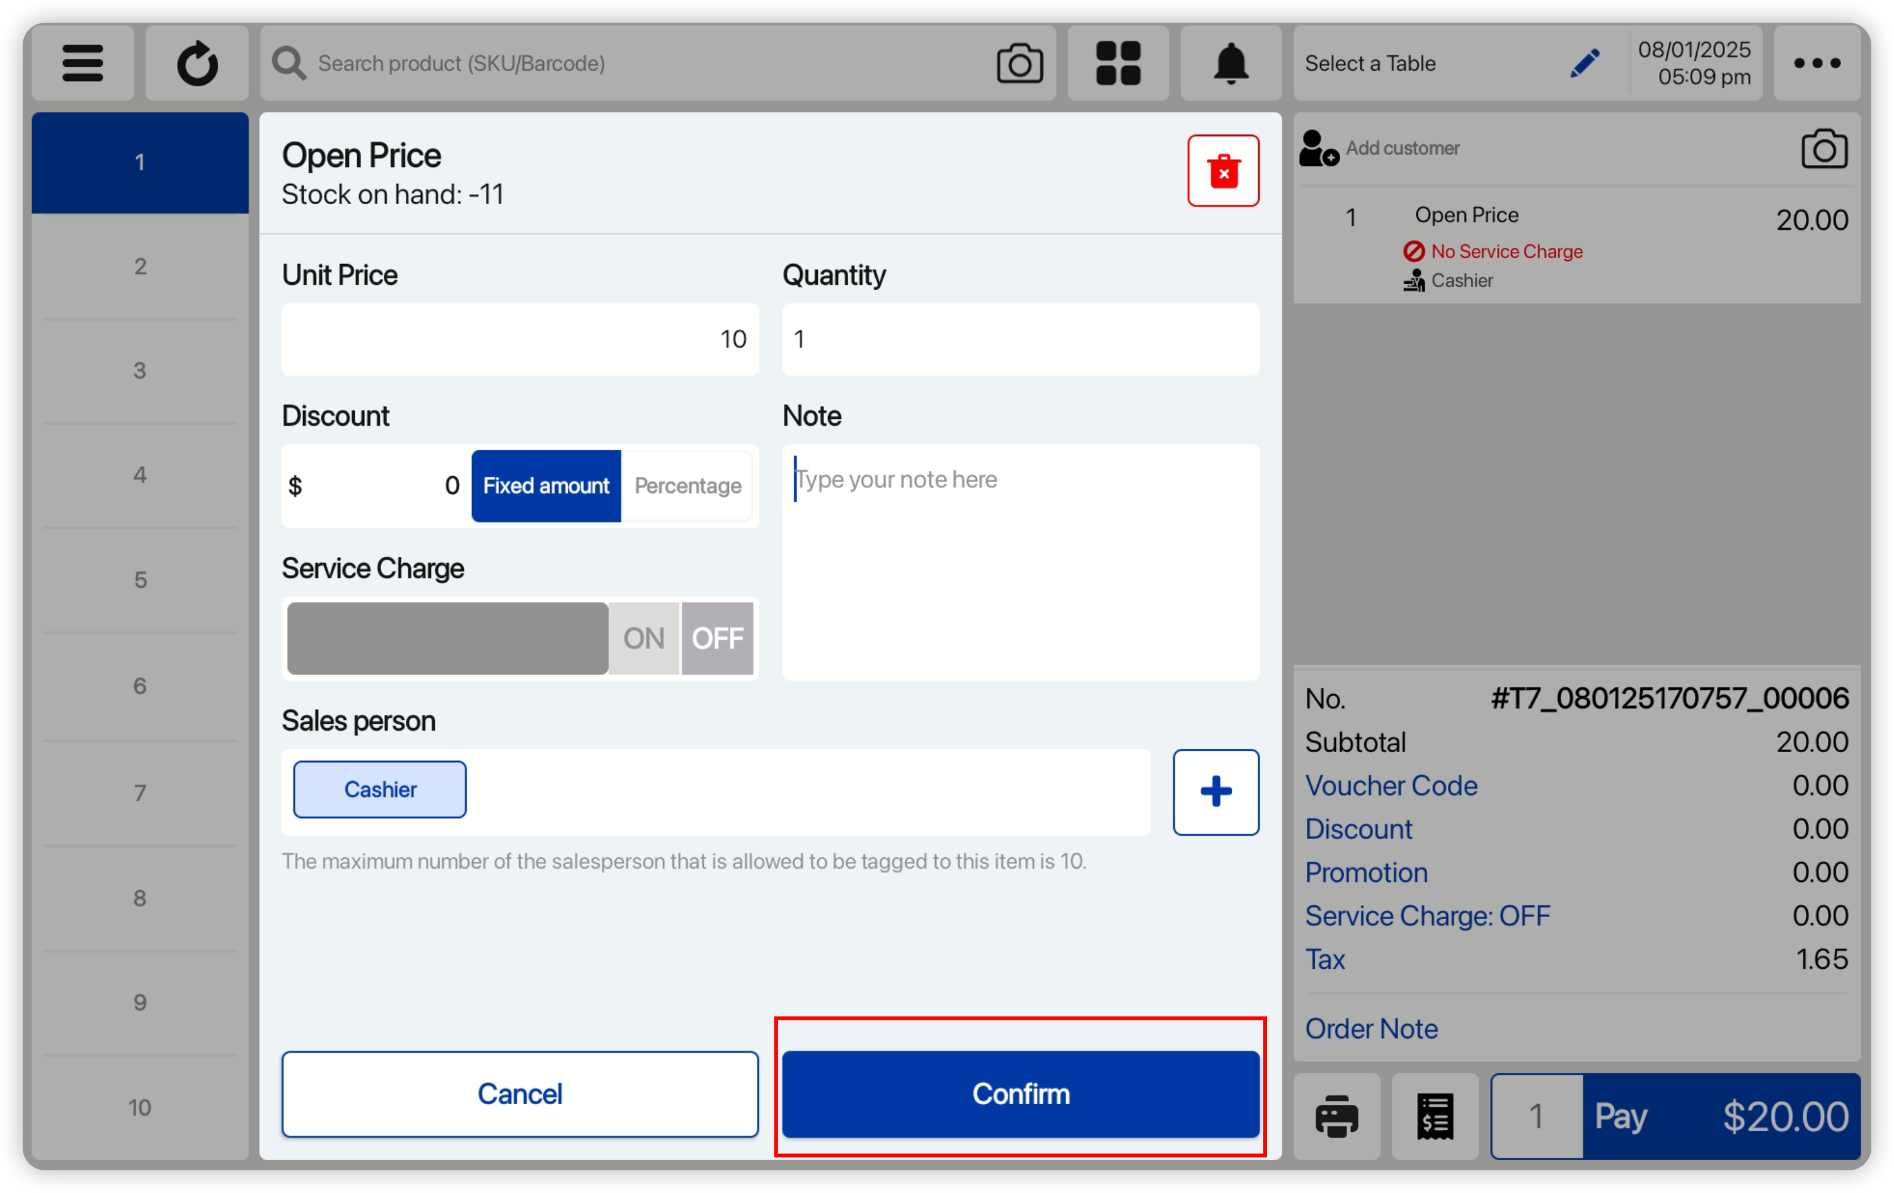This screenshot has width=1894, height=1193.
Task: Open the three-dot more options menu
Action: [x=1817, y=63]
